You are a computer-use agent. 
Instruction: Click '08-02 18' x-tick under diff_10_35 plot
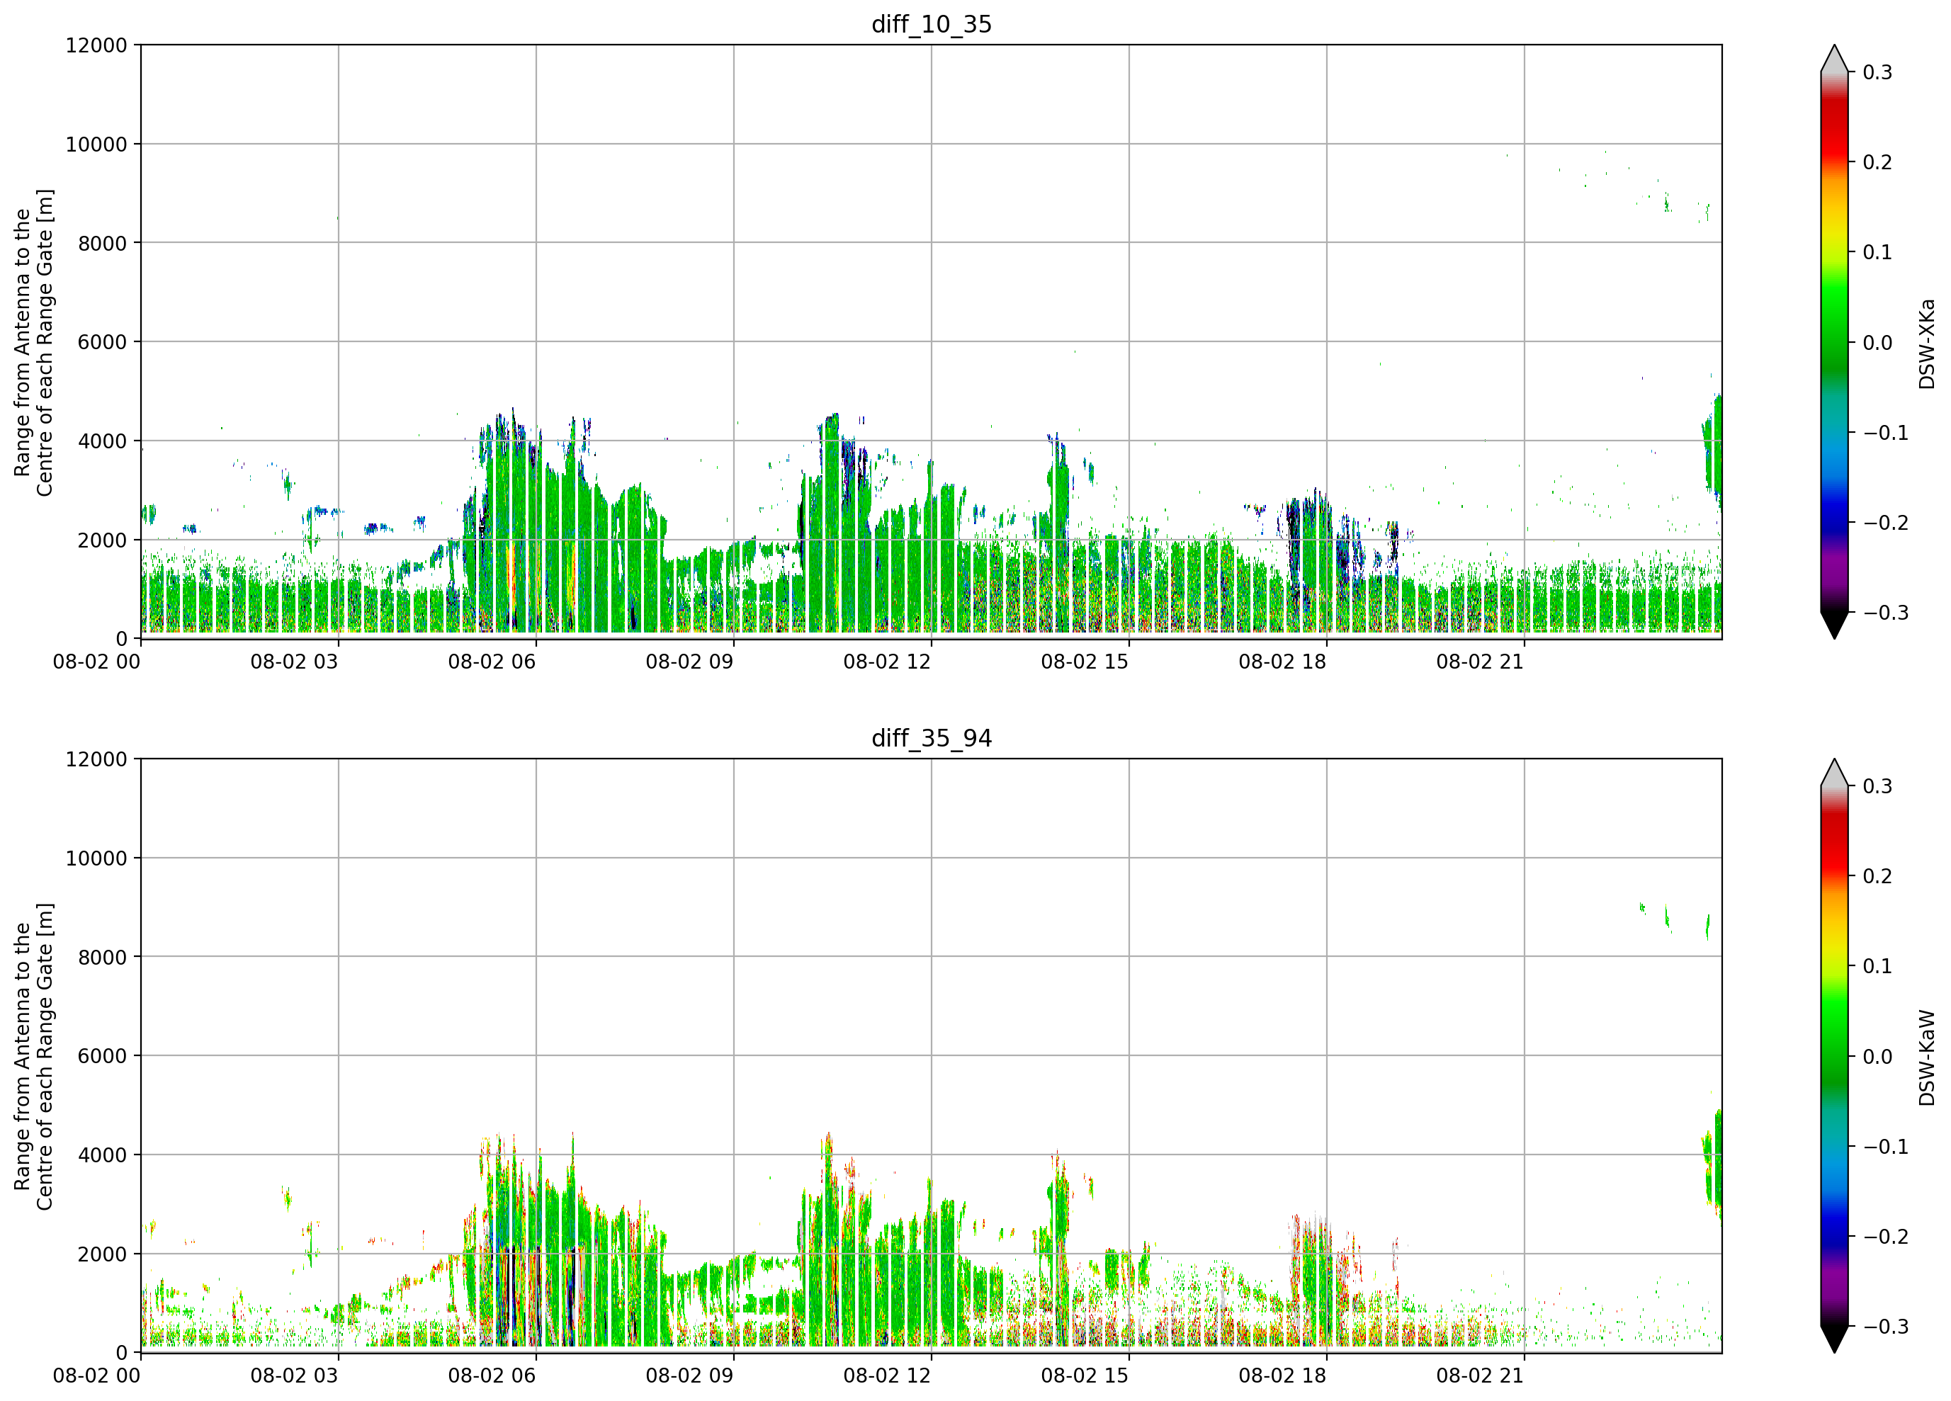(x=1282, y=662)
